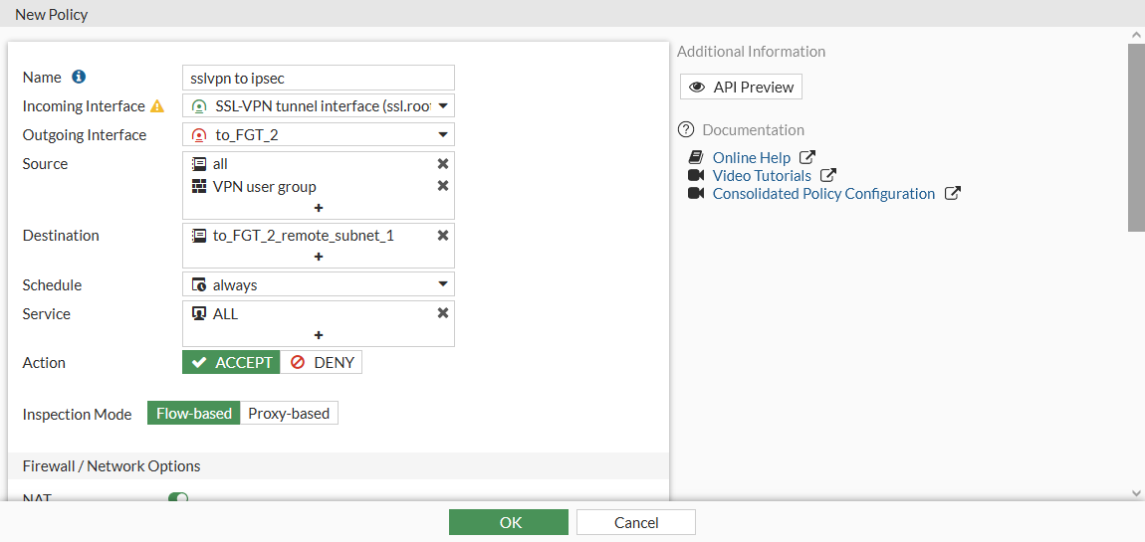
Task: Select Proxy-based inspection mode
Action: click(x=289, y=413)
